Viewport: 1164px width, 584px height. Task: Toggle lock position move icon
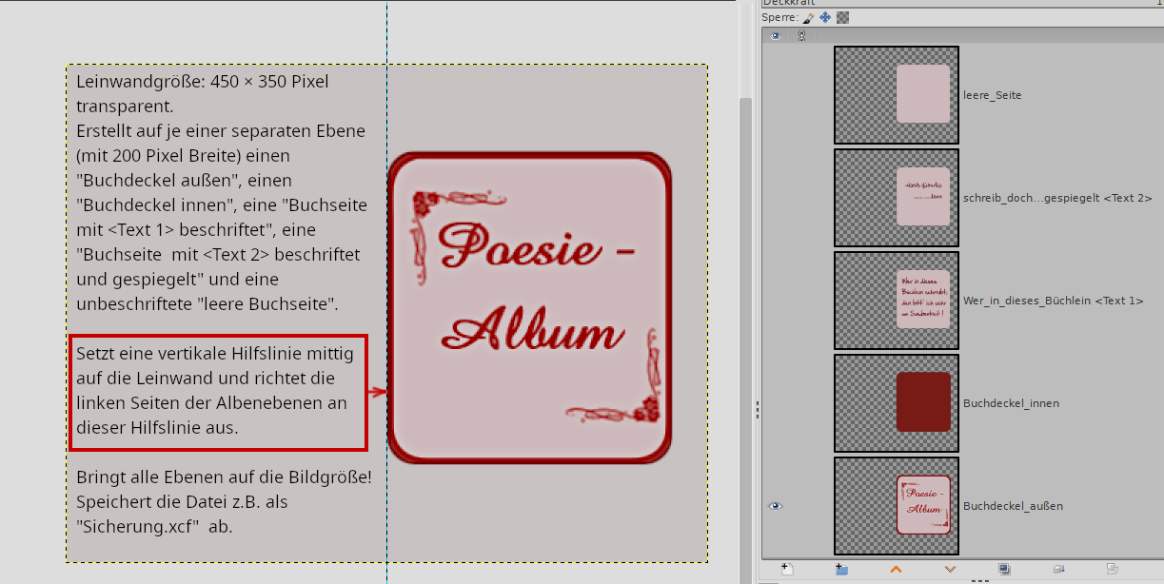pos(825,17)
